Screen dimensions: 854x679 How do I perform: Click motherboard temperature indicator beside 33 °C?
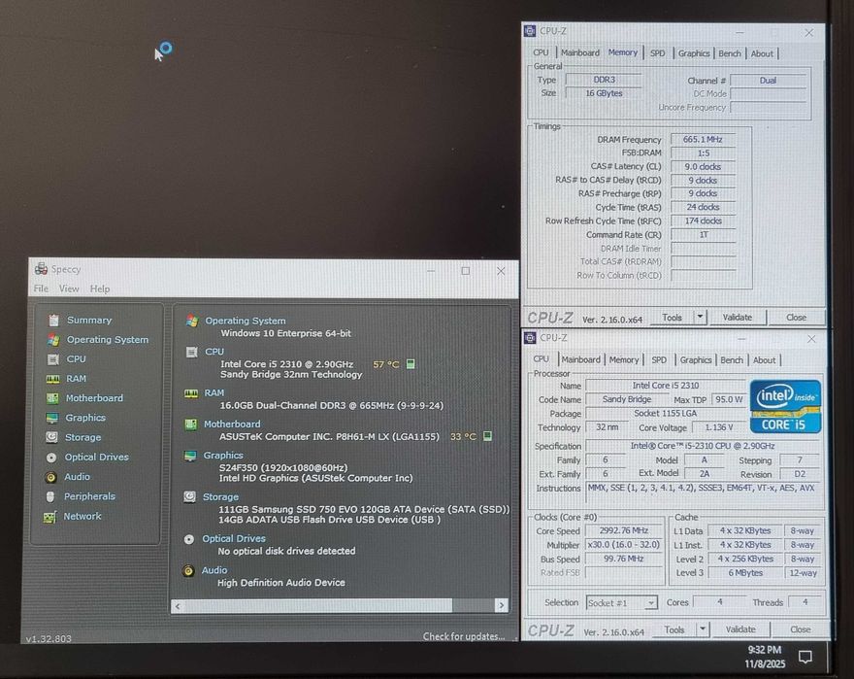(x=487, y=436)
